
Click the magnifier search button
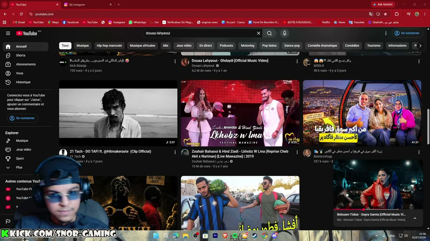pos(269,33)
